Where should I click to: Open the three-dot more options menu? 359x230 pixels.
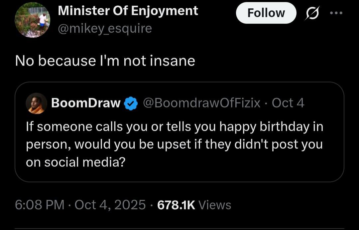(x=335, y=13)
